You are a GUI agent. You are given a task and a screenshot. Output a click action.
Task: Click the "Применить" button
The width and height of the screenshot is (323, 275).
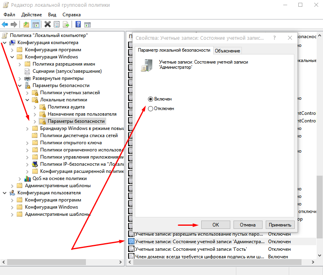280,225
